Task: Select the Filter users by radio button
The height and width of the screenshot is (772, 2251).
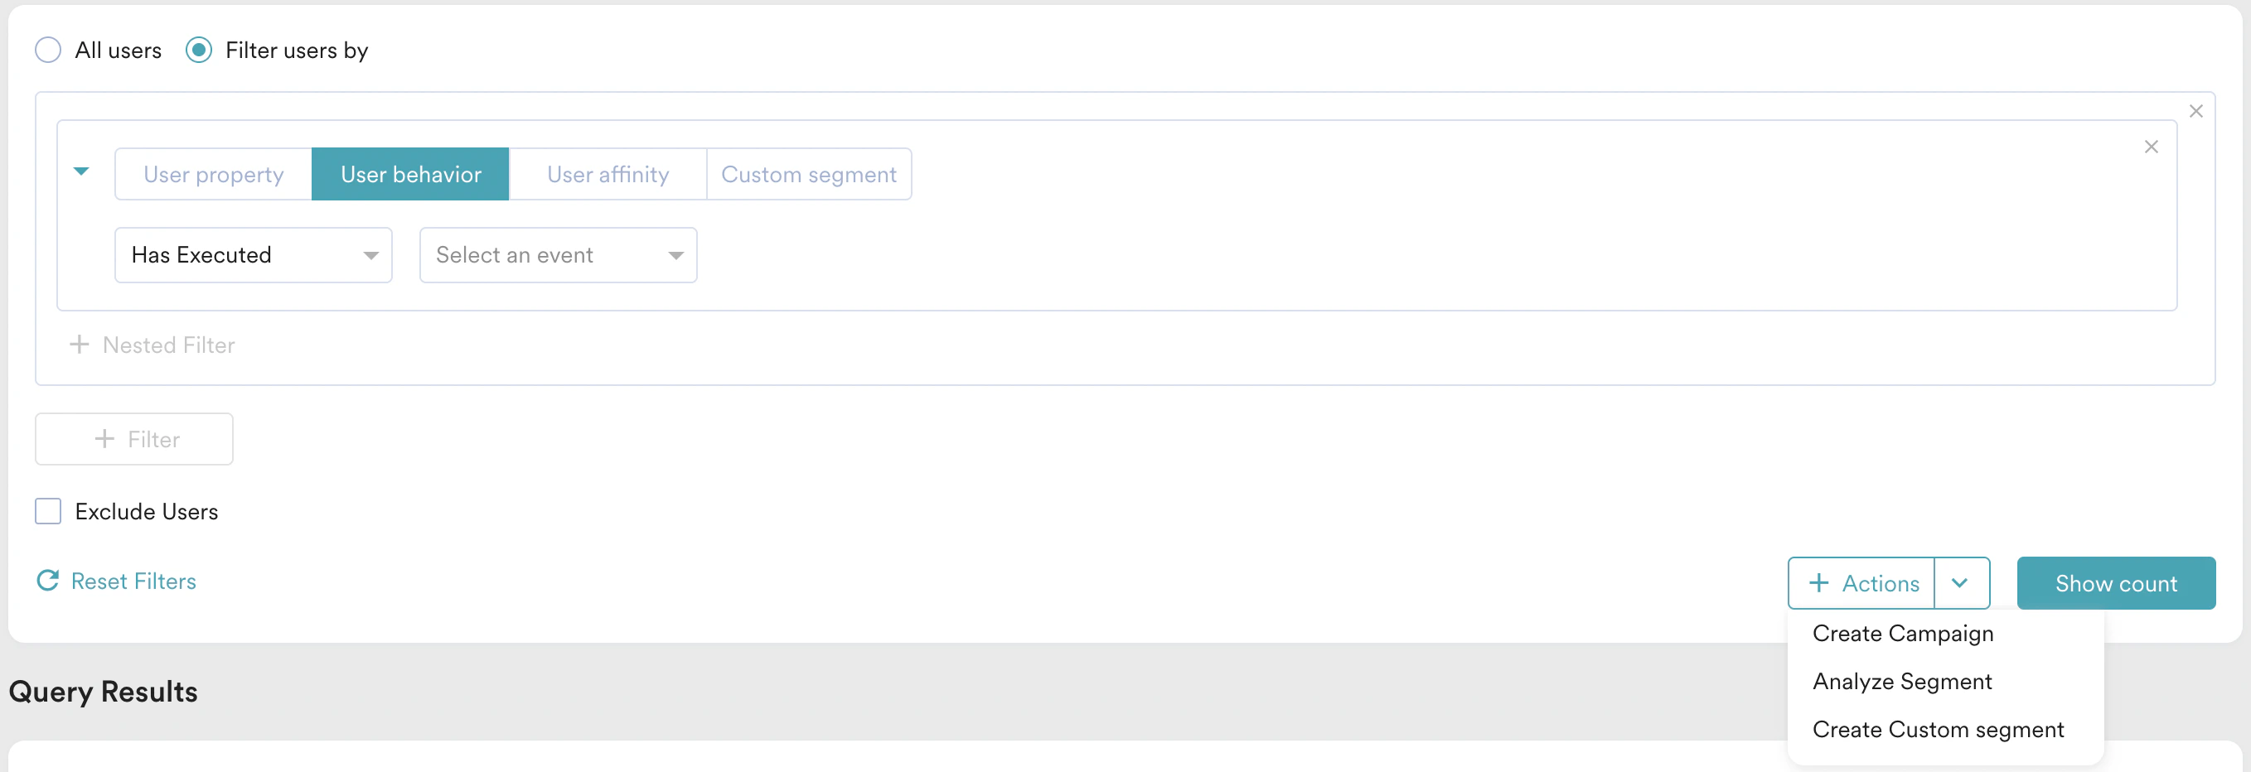Action: 199,50
